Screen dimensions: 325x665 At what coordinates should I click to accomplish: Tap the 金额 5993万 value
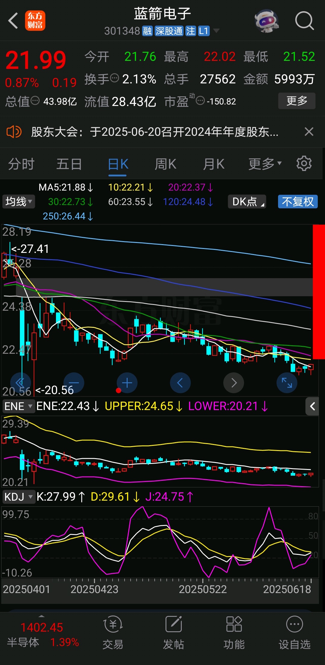[294, 79]
